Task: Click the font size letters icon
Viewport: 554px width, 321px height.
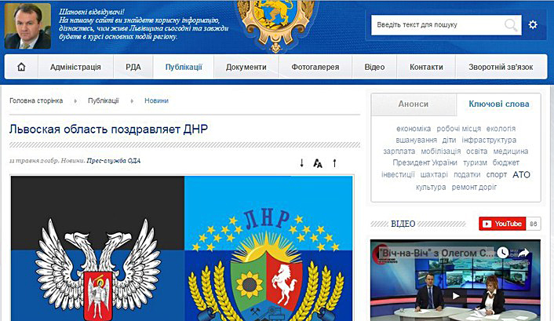Action: point(318,163)
